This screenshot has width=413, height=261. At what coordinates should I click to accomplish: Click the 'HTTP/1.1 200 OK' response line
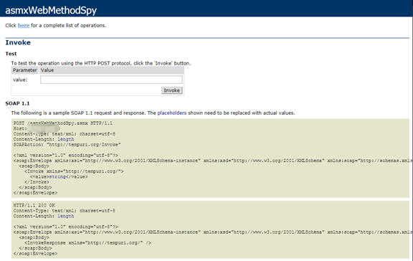click(x=34, y=205)
